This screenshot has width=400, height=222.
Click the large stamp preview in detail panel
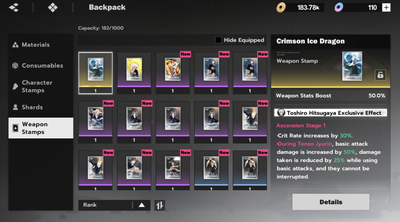click(352, 66)
